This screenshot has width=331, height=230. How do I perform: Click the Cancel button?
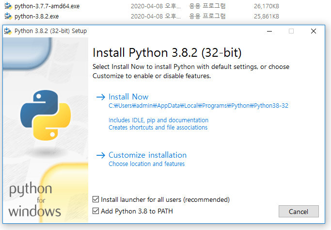pos(299,212)
